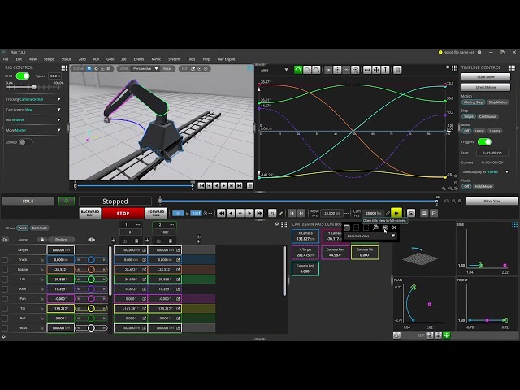Open the Cart Axis View dropdown
520x390 pixels.
coord(370,236)
